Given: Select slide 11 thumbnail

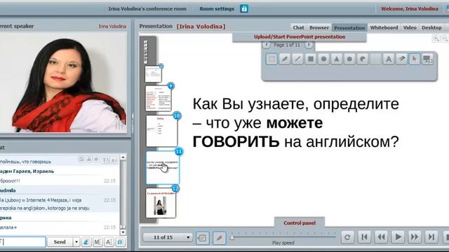Looking at the screenshot, I should click(163, 167).
